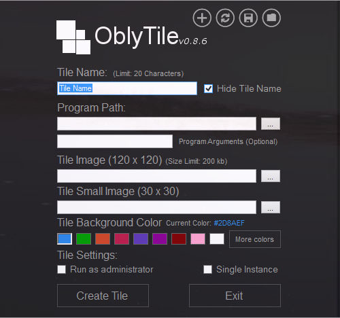Viewport: 340px width, 318px height.
Task: Enable Run as administrator
Action: click(61, 270)
